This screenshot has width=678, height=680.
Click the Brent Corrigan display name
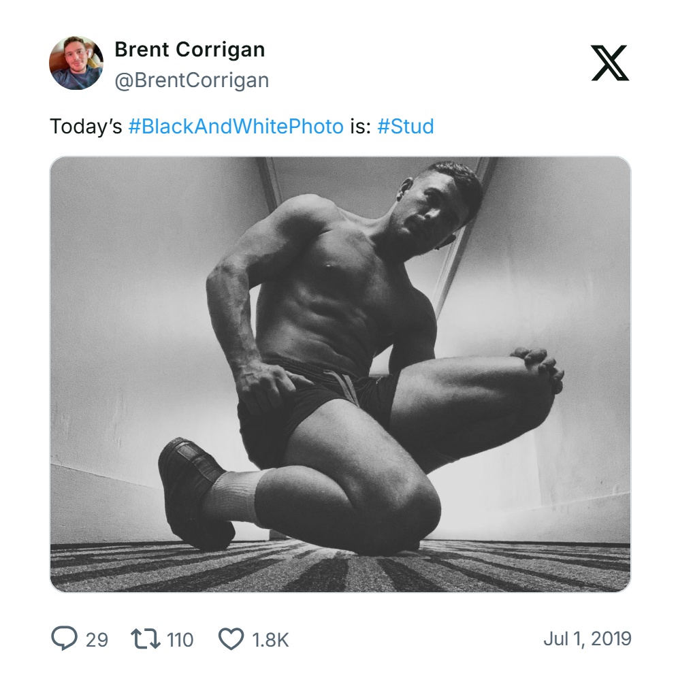point(190,49)
